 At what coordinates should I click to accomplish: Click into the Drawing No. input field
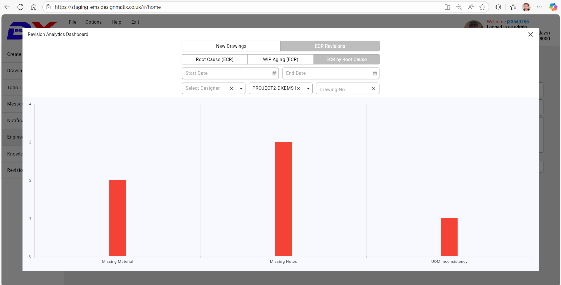point(343,89)
